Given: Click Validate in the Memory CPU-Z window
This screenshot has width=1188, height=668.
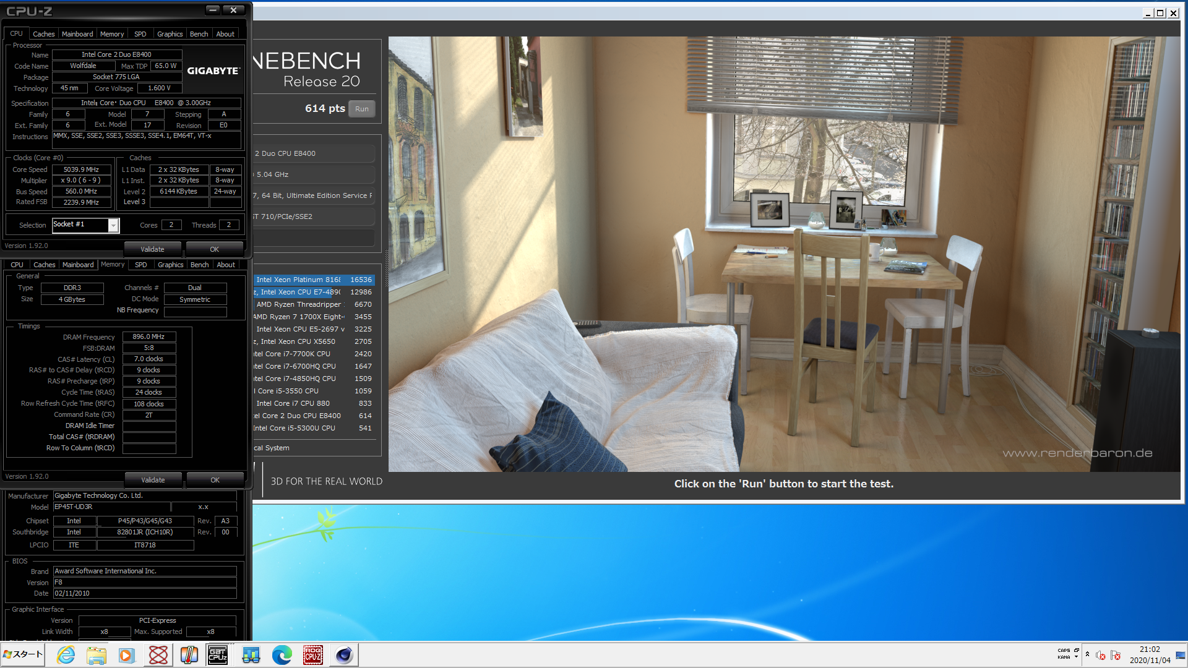Looking at the screenshot, I should tap(153, 480).
